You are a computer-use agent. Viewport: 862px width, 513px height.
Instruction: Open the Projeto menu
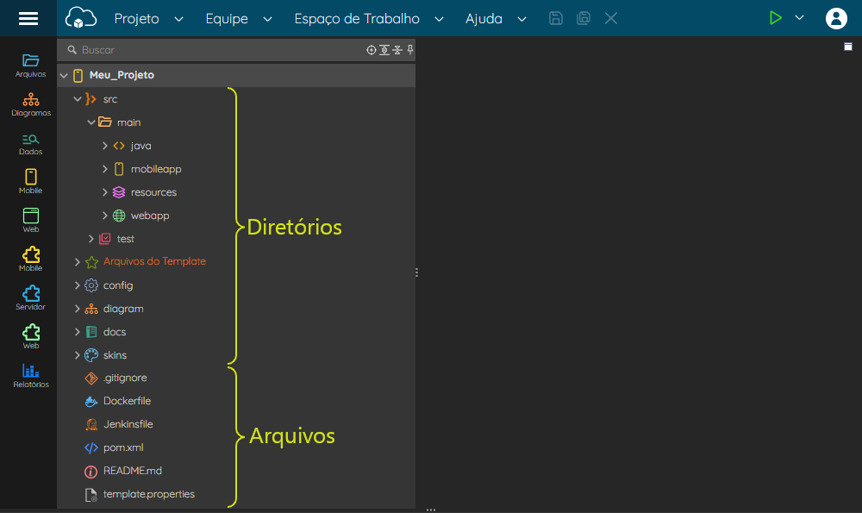click(148, 19)
